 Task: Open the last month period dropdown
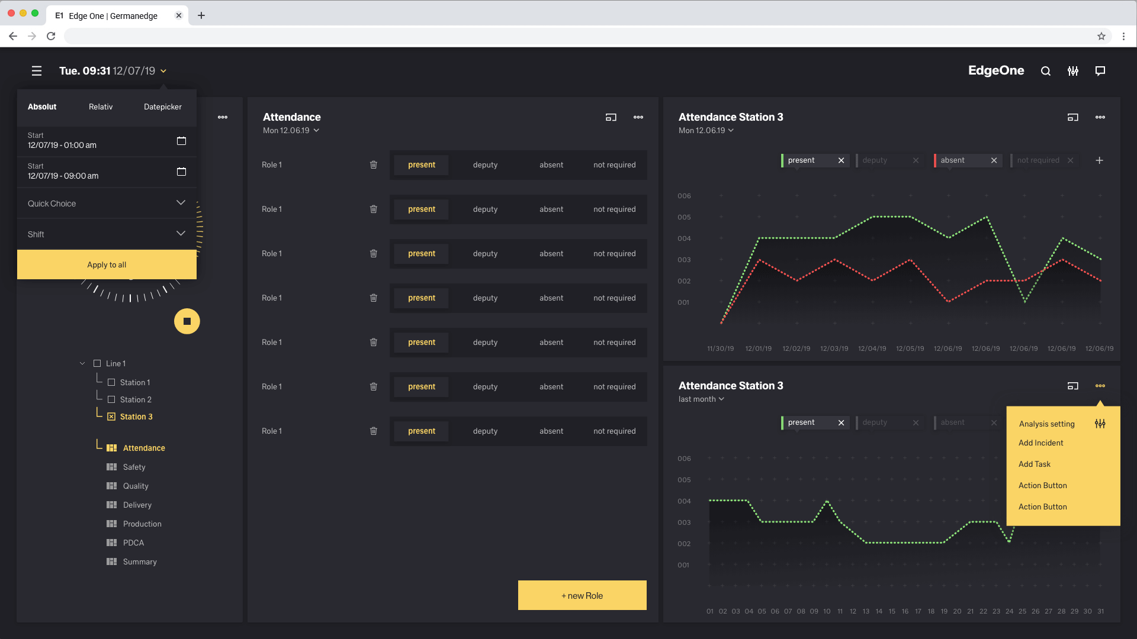coord(701,399)
